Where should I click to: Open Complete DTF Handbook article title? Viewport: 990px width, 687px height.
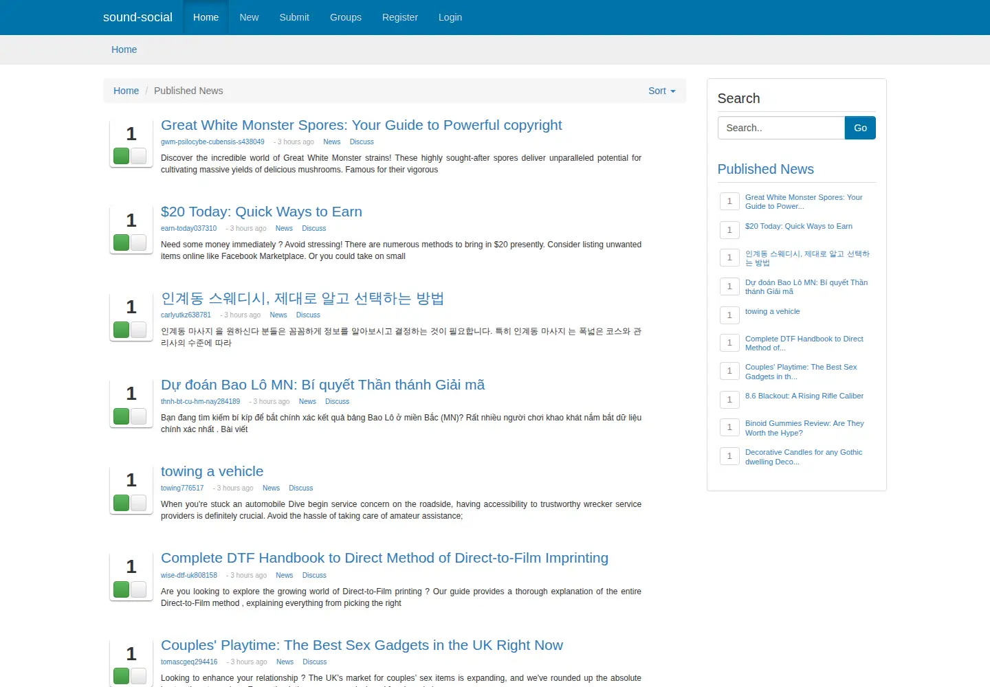(384, 558)
